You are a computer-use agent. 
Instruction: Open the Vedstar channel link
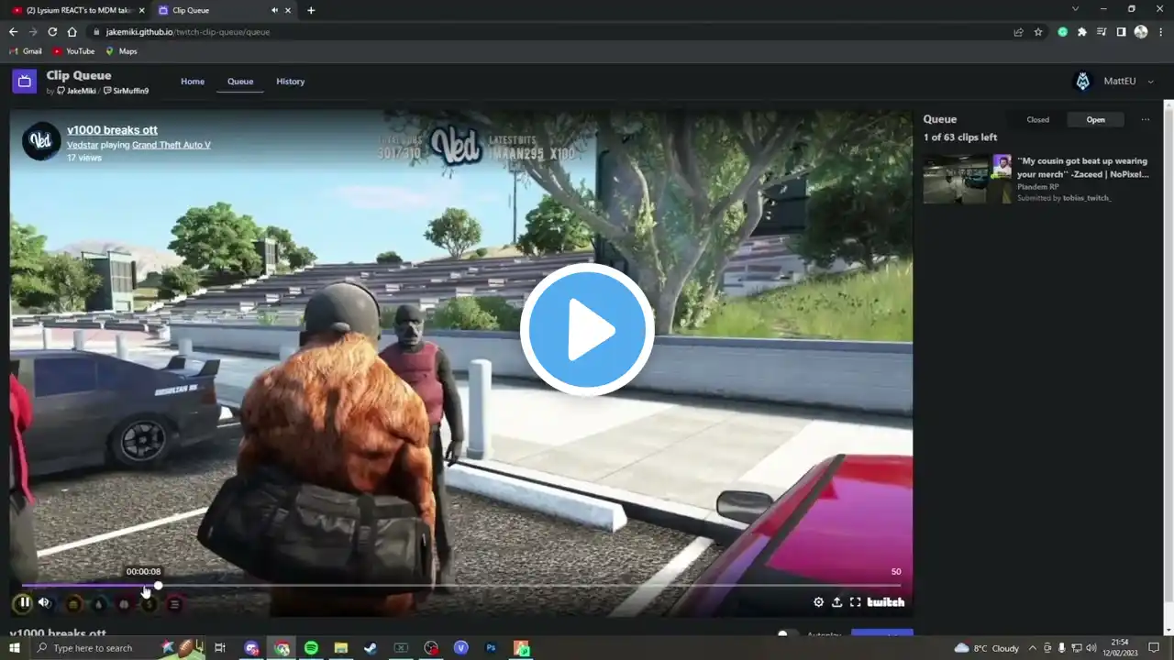click(x=82, y=145)
